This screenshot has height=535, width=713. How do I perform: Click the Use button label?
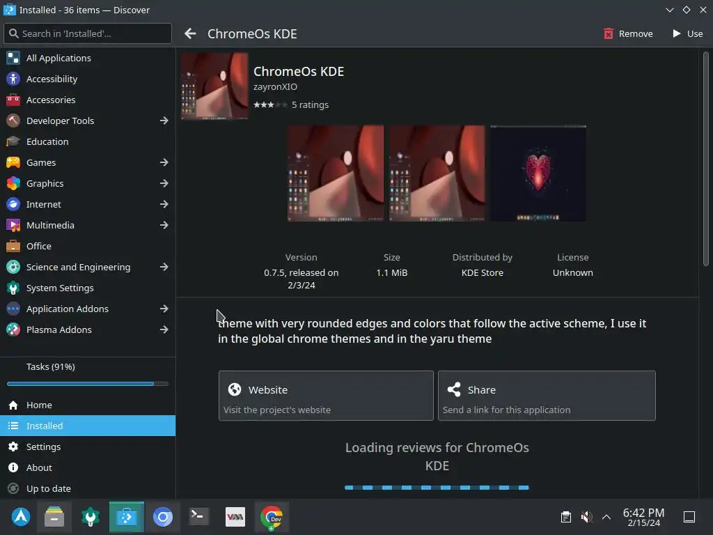[695, 33]
